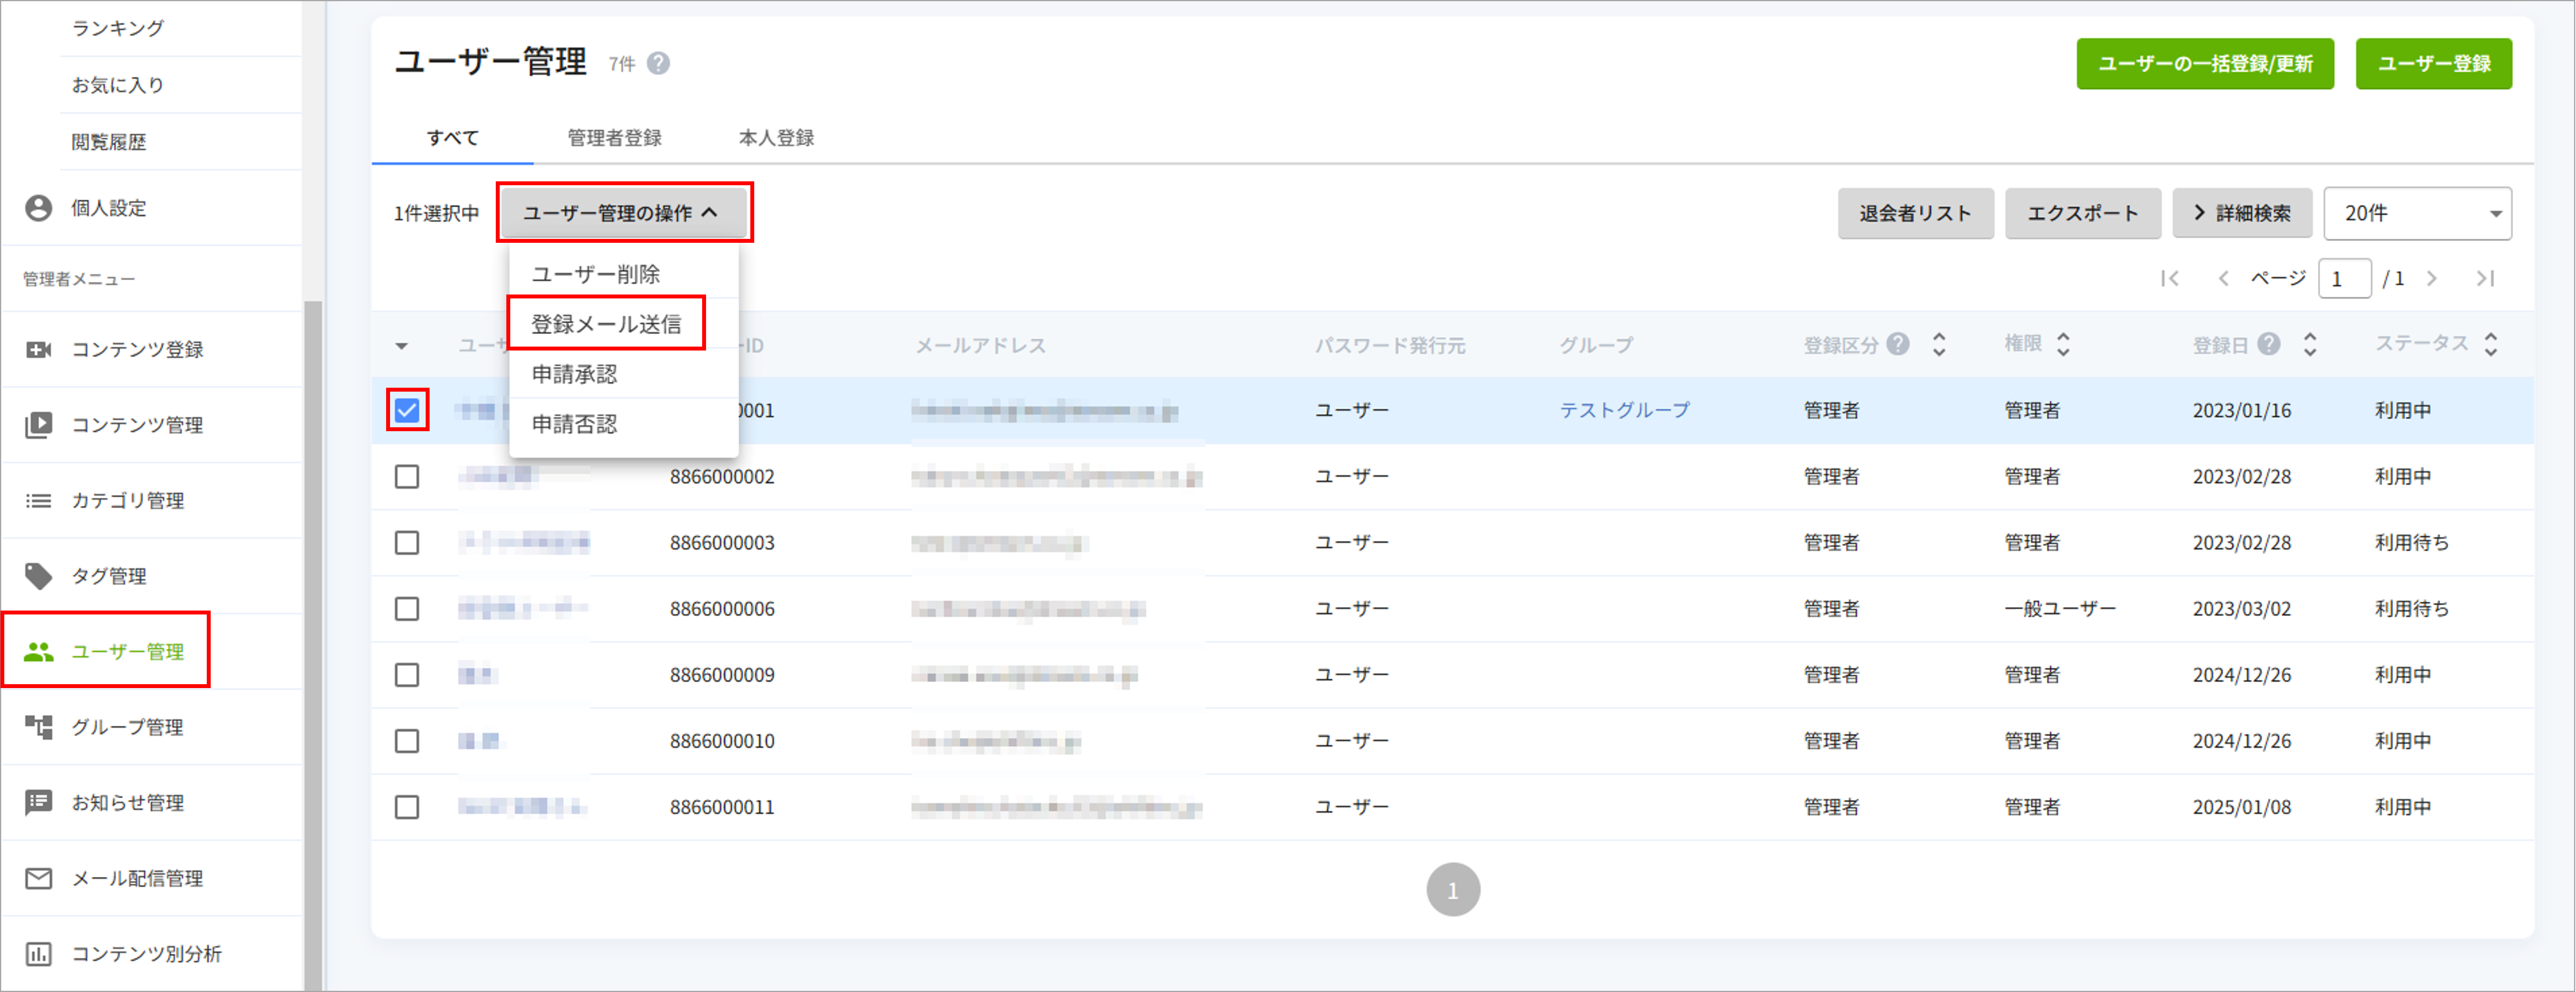Click the date 2025/01/08
The image size is (2576, 992).
coord(2242,807)
